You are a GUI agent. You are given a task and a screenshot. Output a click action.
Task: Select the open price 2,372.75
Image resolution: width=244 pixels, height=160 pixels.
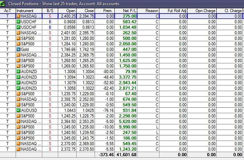(x=68, y=149)
